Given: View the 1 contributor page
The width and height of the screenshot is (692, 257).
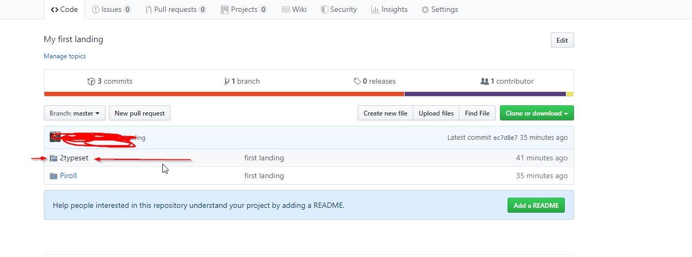Looking at the screenshot, I should tap(507, 81).
